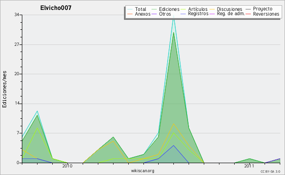The width and height of the screenshot is (285, 175).
Task: Click the purple Otros legend line swatch
Action: (x=154, y=14)
